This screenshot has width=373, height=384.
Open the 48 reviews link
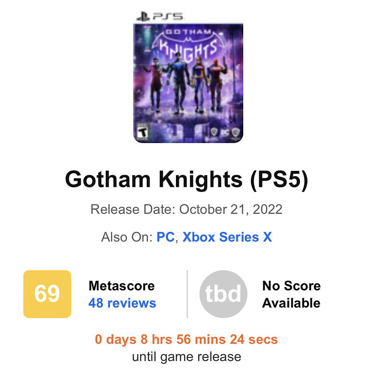click(122, 303)
